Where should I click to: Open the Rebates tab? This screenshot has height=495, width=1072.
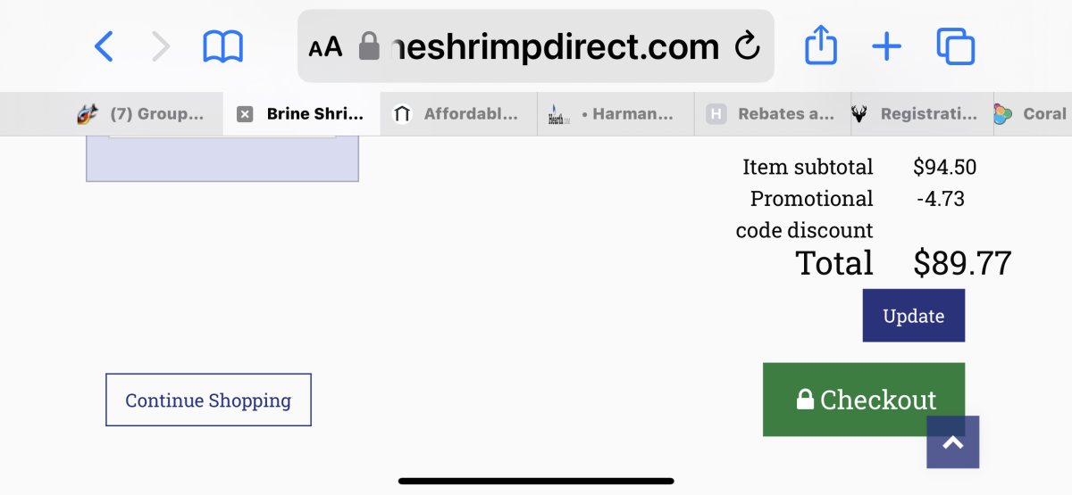pyautogui.click(x=774, y=114)
